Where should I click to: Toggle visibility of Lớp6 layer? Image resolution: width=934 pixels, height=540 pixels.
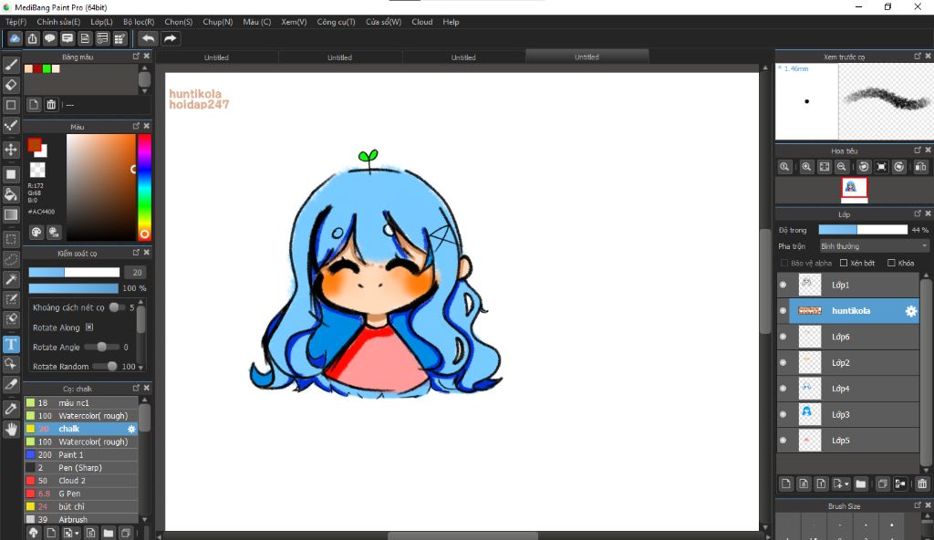(x=783, y=337)
